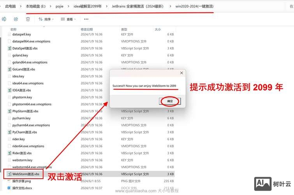
Task: Click the pojie breadcrumb segment
Action: click(60, 6)
